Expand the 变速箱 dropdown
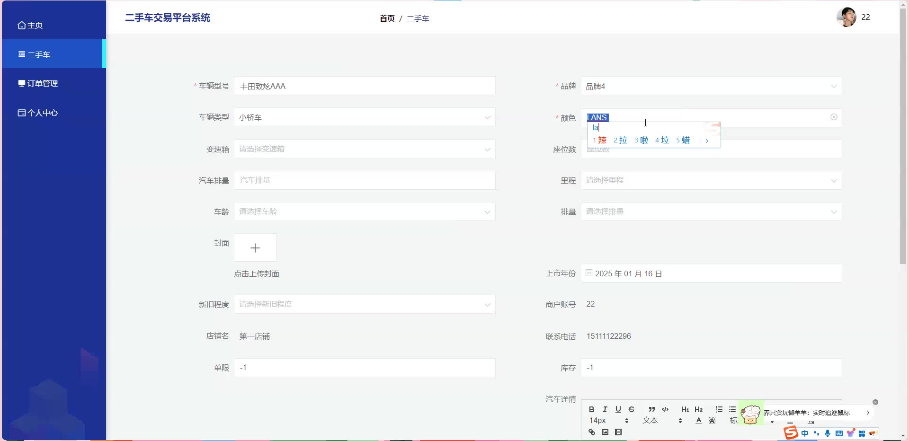This screenshot has height=441, width=909. (364, 149)
